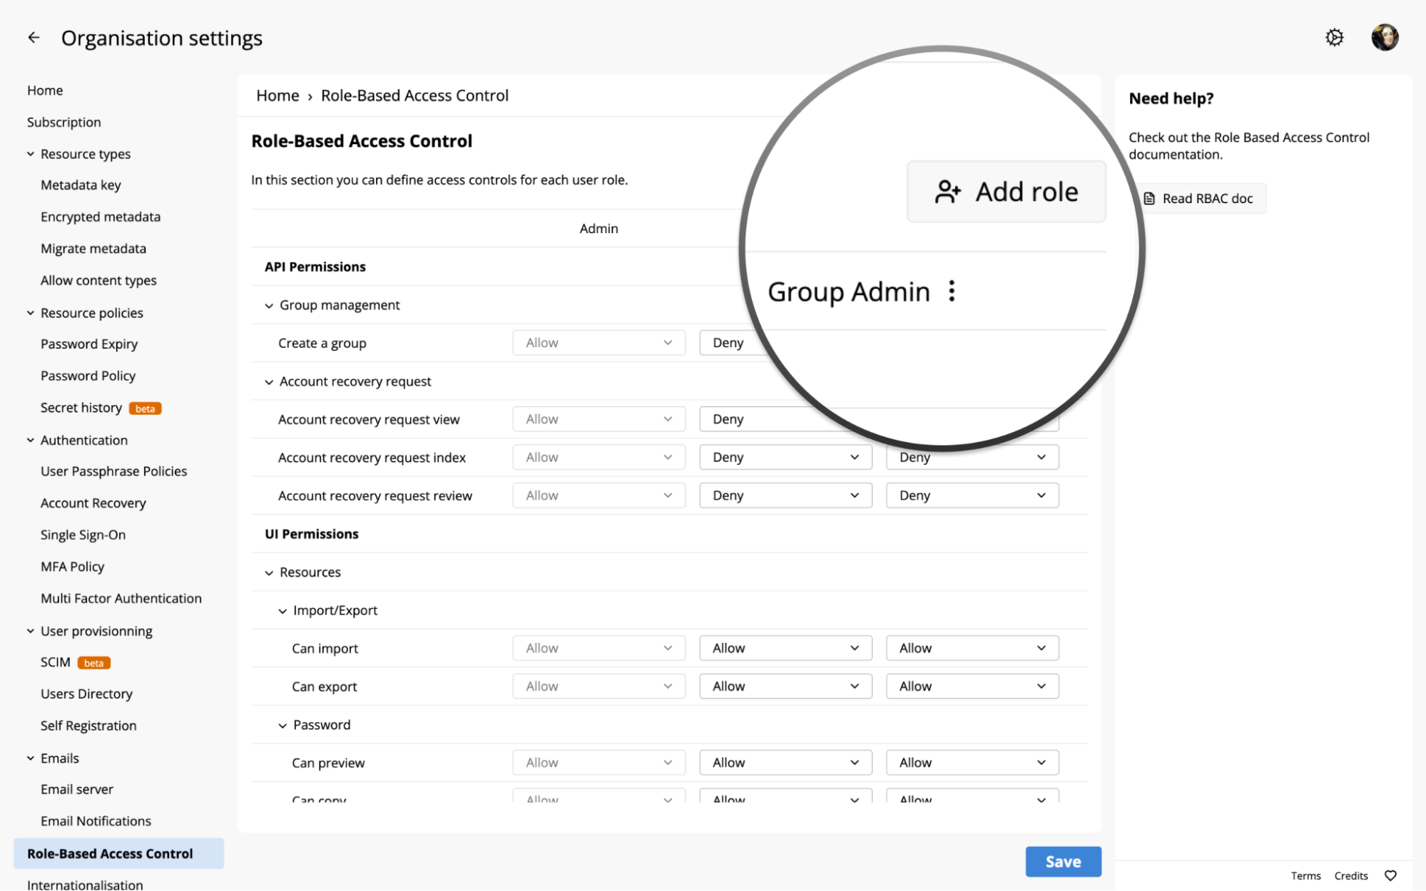Image resolution: width=1426 pixels, height=891 pixels.
Task: Collapse the Account recovery request section
Action: point(269,382)
